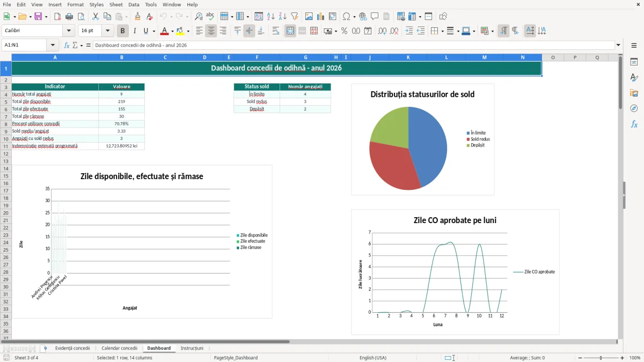Click the Merge and Center Cells icon

[x=290, y=31]
